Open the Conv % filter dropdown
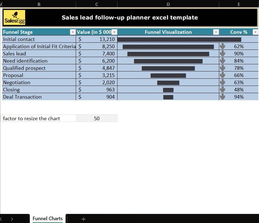This screenshot has height=223, width=259. (x=255, y=32)
